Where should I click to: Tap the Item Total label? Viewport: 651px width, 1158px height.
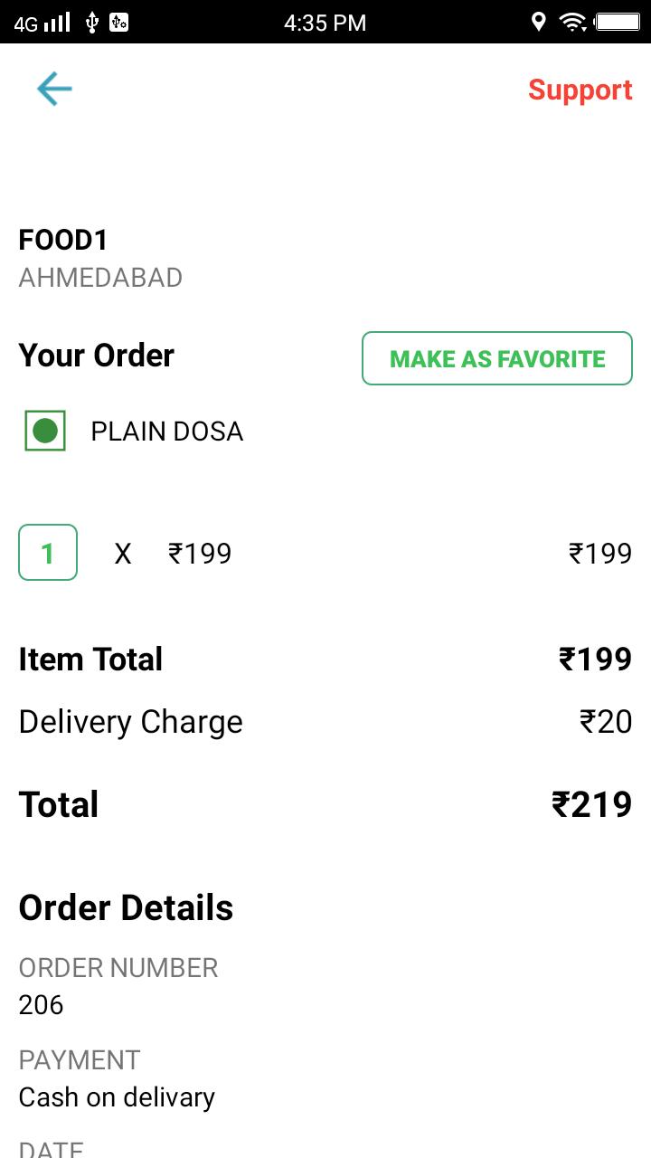(90, 660)
